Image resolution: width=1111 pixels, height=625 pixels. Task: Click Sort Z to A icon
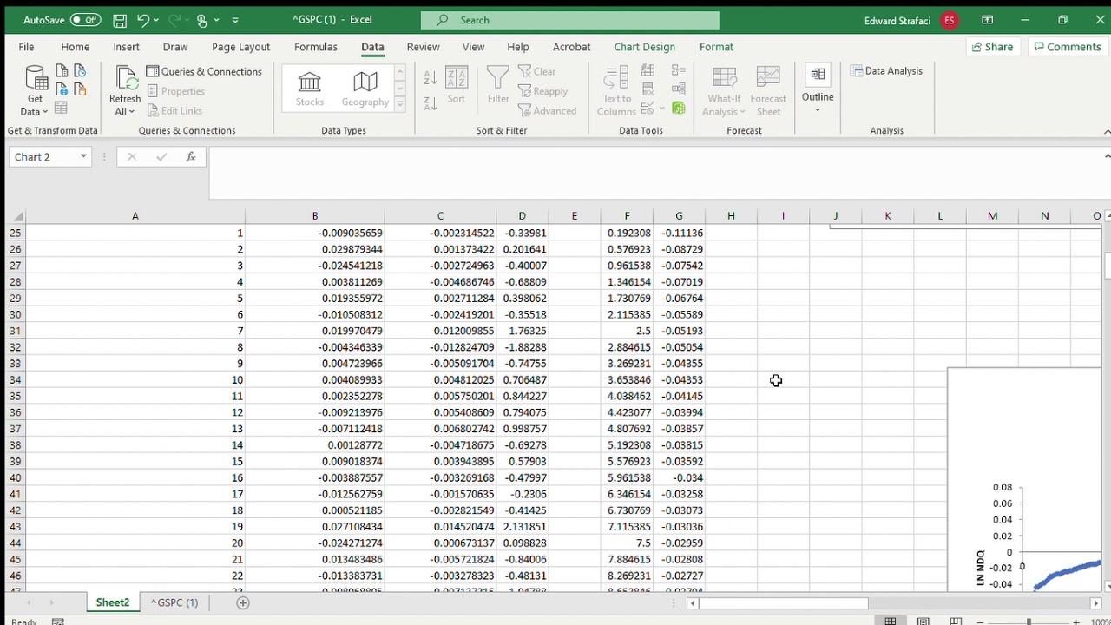[x=431, y=103]
